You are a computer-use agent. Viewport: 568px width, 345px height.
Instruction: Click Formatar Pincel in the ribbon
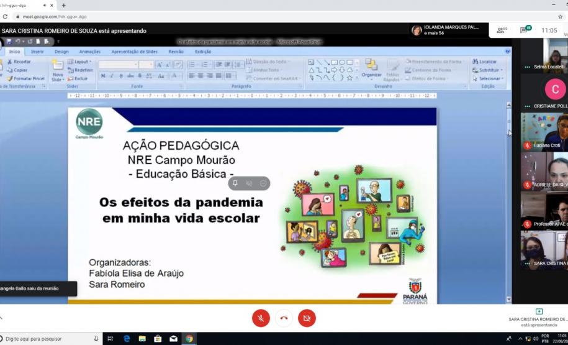[x=25, y=78]
